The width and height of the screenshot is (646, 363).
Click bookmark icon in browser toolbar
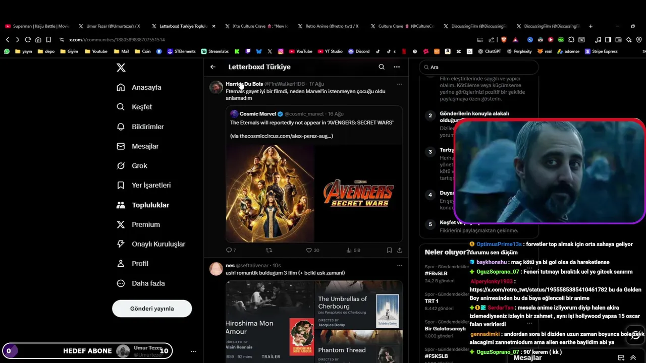48,39
